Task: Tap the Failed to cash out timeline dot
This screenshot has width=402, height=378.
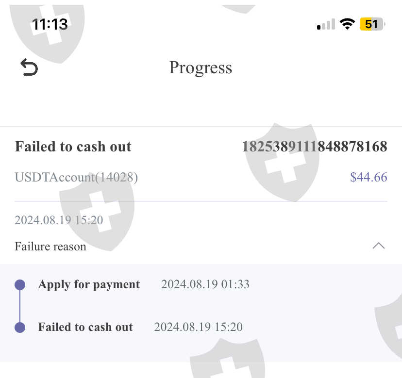Action: click(x=20, y=328)
